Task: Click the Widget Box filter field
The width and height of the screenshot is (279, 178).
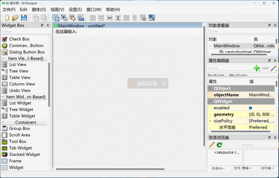Action: [x=26, y=32]
